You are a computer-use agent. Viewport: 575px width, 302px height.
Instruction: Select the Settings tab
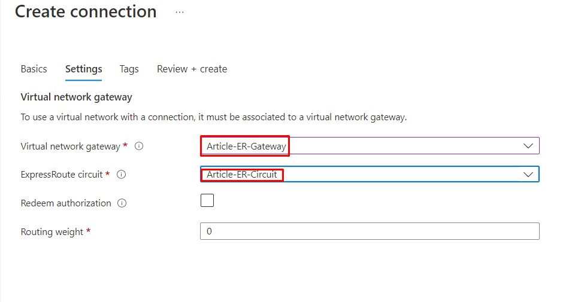tap(83, 69)
